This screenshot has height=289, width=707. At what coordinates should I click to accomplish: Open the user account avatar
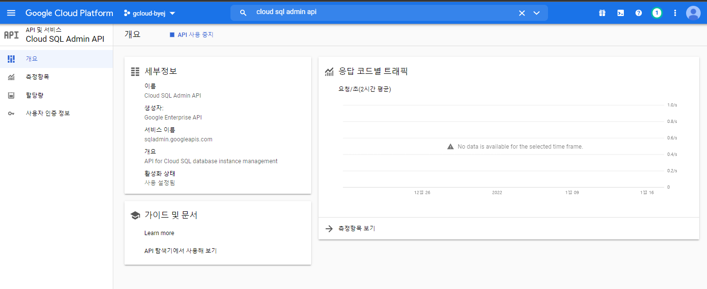pyautogui.click(x=693, y=13)
